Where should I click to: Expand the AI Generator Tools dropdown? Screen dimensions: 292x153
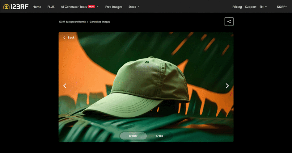point(80,7)
